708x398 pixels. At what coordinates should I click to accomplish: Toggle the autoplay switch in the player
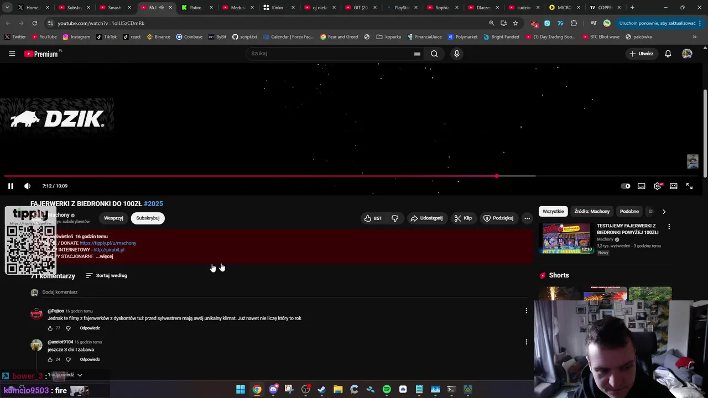coord(626,186)
